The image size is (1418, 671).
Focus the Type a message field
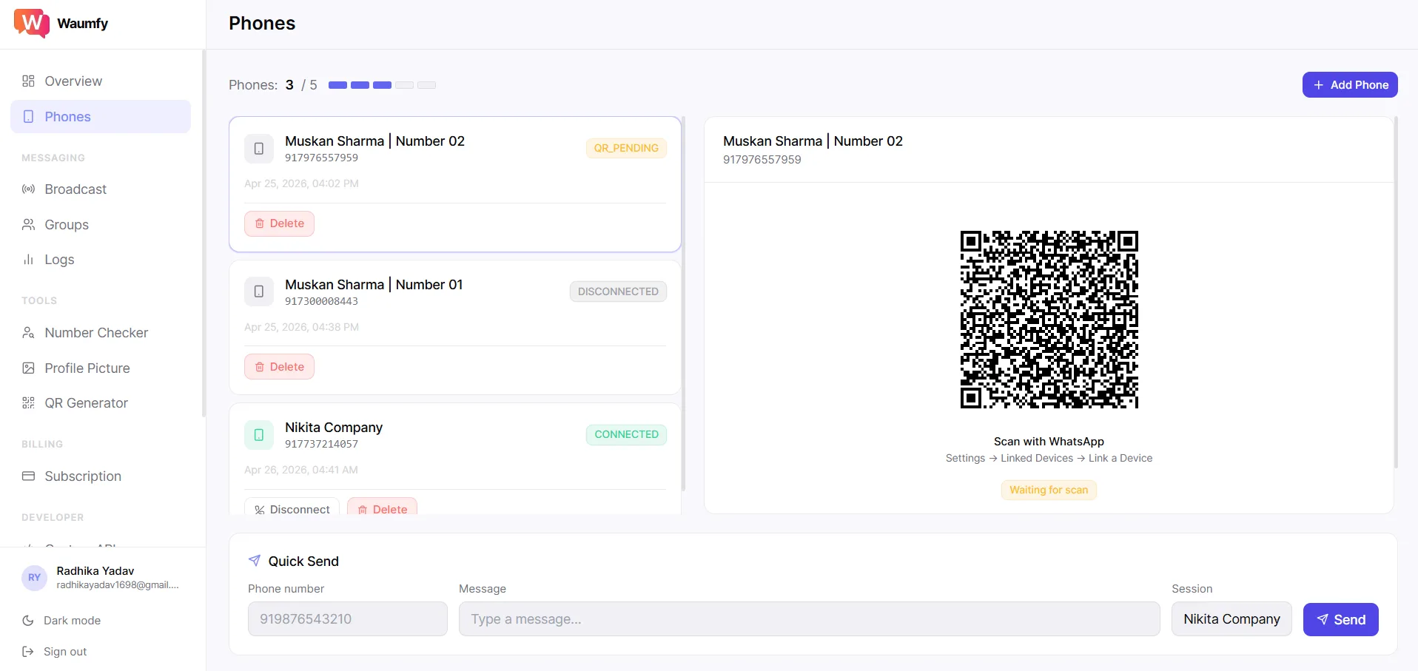[808, 619]
